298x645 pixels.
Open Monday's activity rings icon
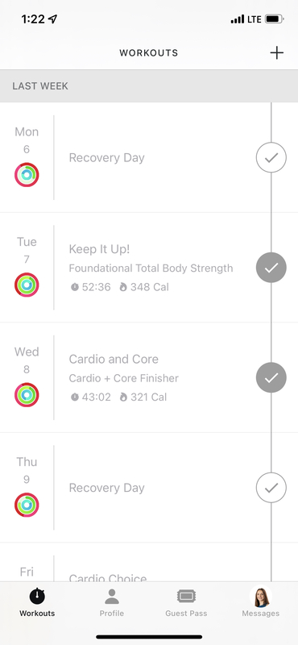pyautogui.click(x=27, y=175)
